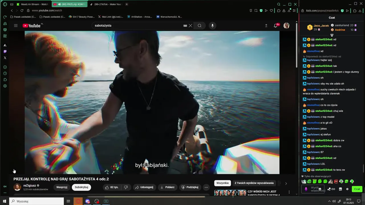Open the extensions cube icon in main browser toolbar
The image size is (365, 205).
(x=279, y=11)
